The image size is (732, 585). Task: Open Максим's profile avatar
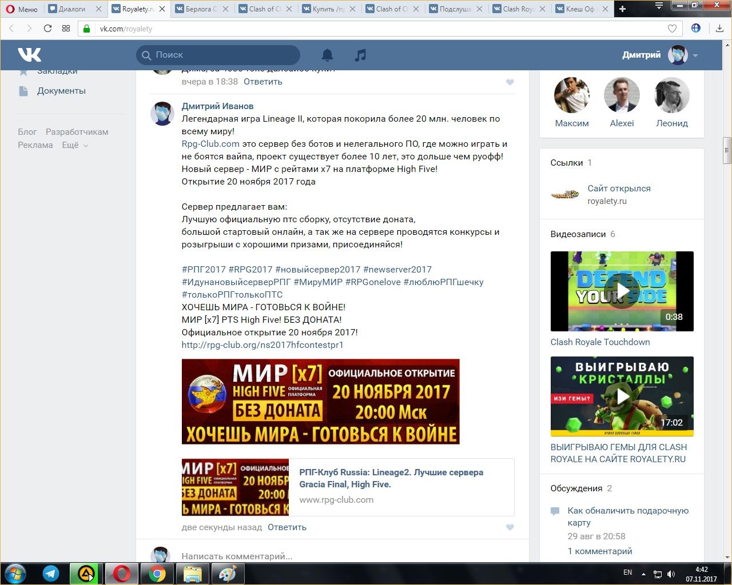click(x=571, y=95)
